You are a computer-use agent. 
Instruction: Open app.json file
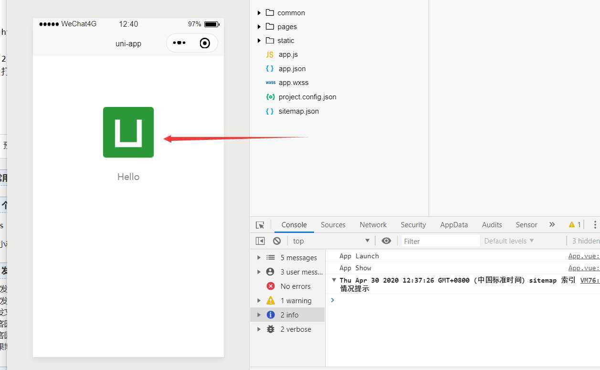[292, 69]
